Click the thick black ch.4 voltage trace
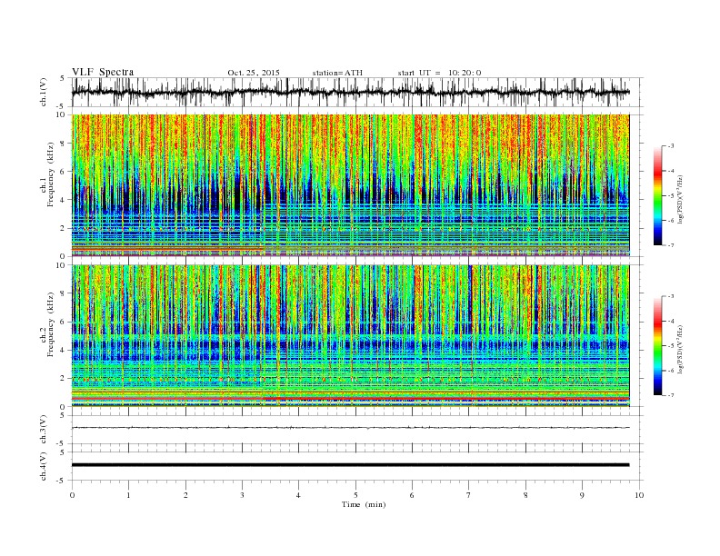This screenshot has height=556, width=720. (350, 465)
